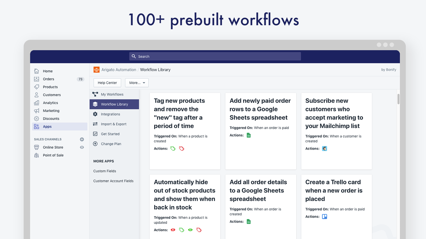Select Workflow Library in the side menu
Viewport: 426px width, 239px height.
pyautogui.click(x=114, y=104)
